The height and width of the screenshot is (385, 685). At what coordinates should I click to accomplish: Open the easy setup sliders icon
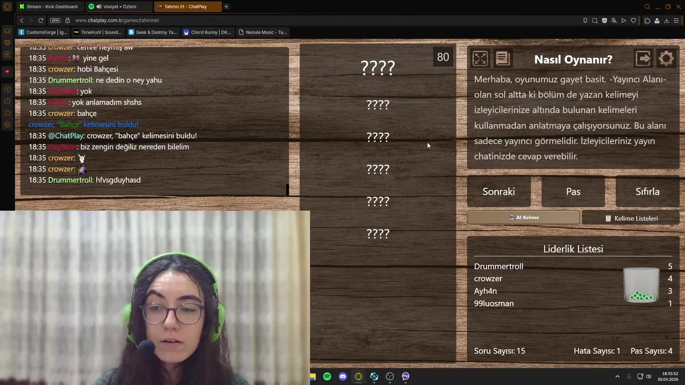pyautogui.click(x=677, y=20)
